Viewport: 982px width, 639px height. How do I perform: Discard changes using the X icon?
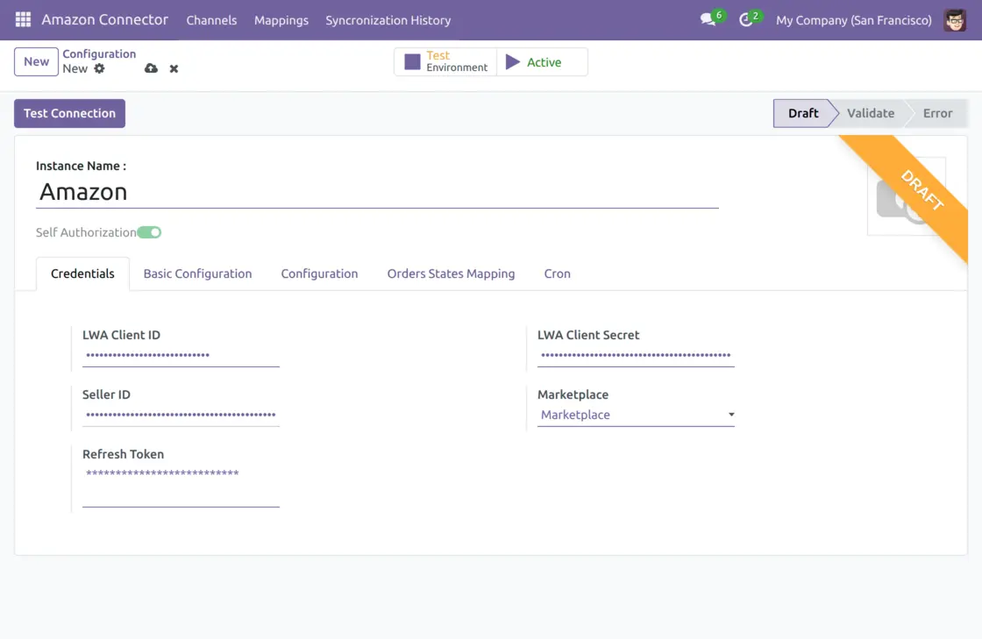(x=174, y=68)
